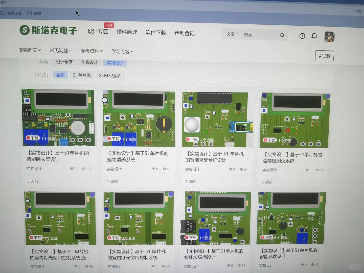Click 实物设计 tag under 智能晾衣架设计 card
364x273 pixels.
pyautogui.click(x=34, y=169)
